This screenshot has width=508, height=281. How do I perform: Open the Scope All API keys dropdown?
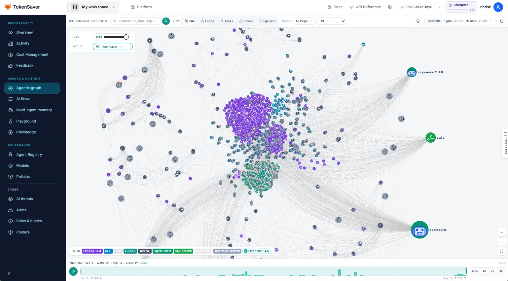(x=420, y=7)
